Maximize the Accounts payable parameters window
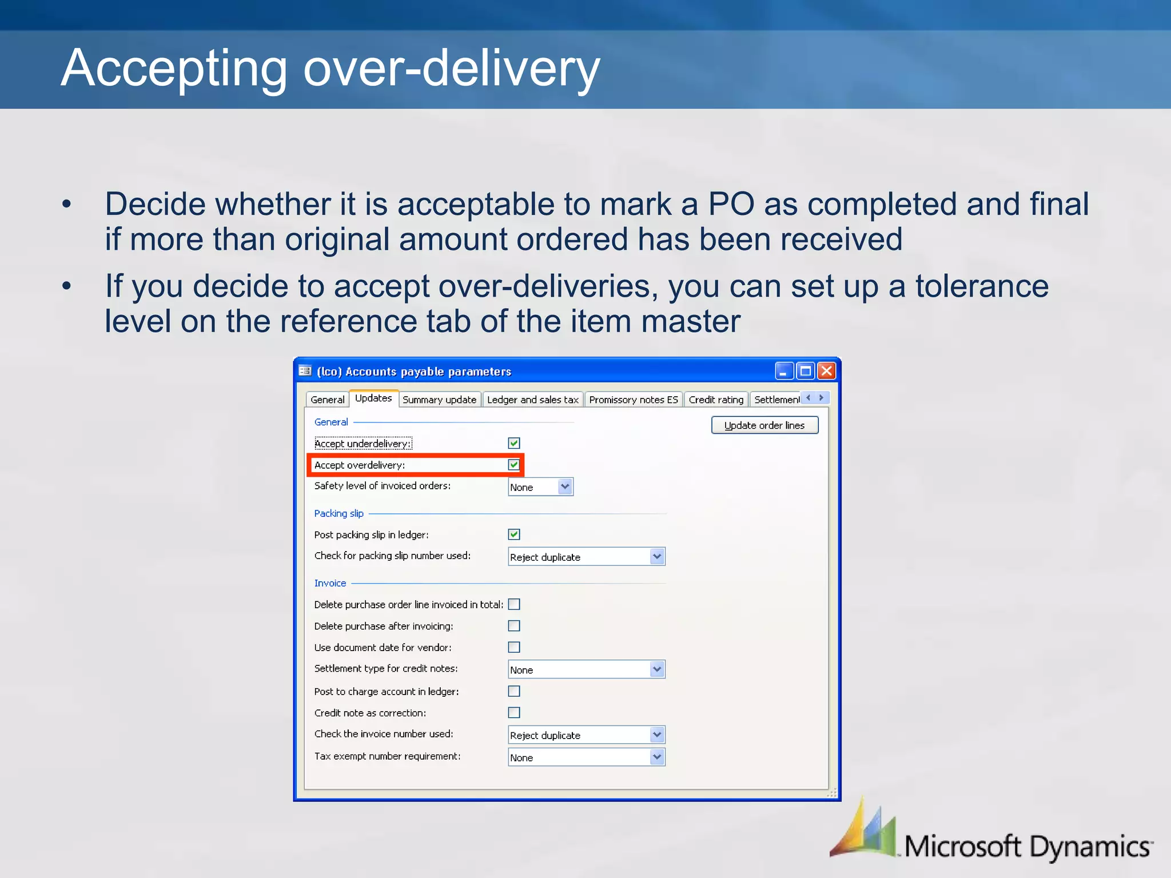 [x=805, y=371]
